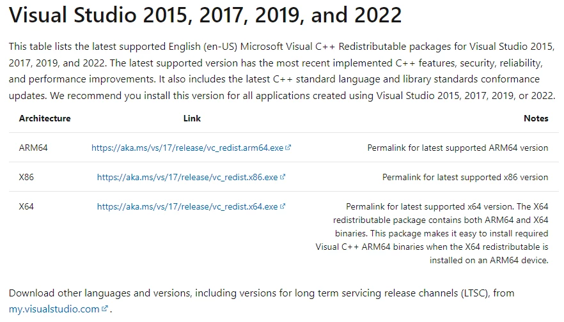Click heading 'Visual Studio 2015, 2017, 2019, and 2022'
This screenshot has width=564, height=322.
205,15
